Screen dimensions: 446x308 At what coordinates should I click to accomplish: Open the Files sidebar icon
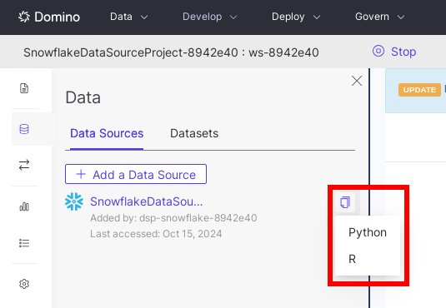[x=24, y=88]
